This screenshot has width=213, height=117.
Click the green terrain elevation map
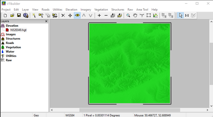[x=130, y=63]
